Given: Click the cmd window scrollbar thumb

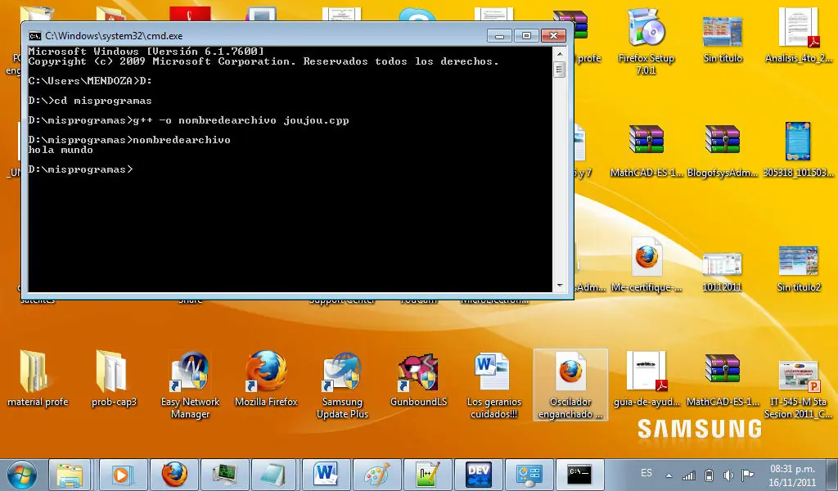Looking at the screenshot, I should click(x=560, y=70).
